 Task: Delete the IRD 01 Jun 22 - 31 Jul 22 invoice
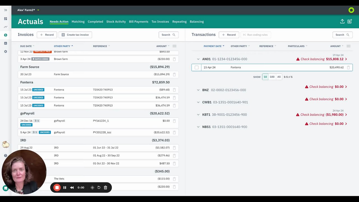point(174,148)
